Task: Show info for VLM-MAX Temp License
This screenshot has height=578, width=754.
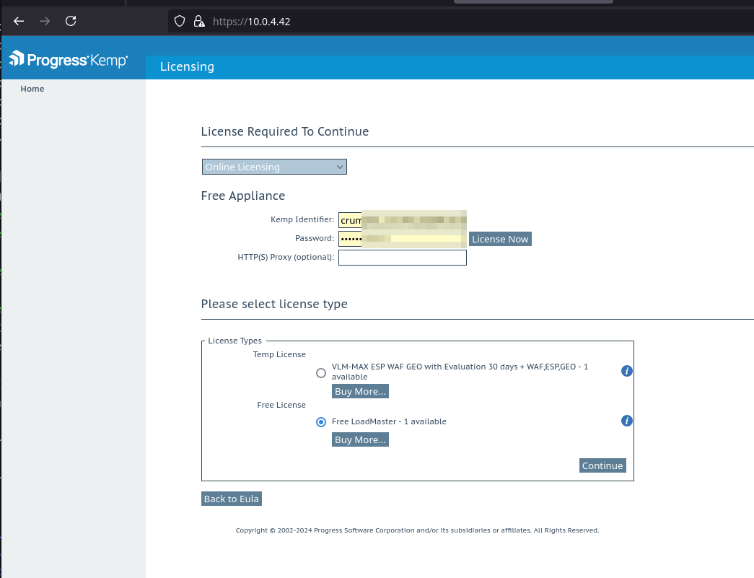Action: point(627,371)
